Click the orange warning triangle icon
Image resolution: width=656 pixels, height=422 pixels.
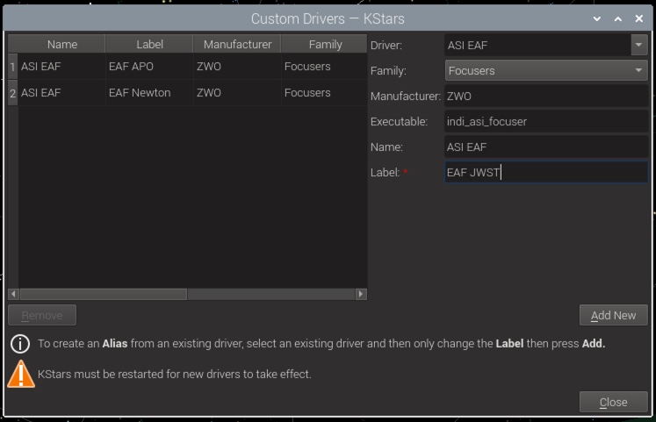[x=20, y=374]
